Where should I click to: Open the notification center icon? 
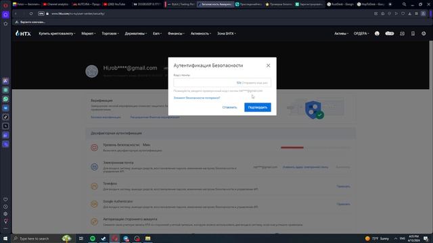click(x=426, y=238)
